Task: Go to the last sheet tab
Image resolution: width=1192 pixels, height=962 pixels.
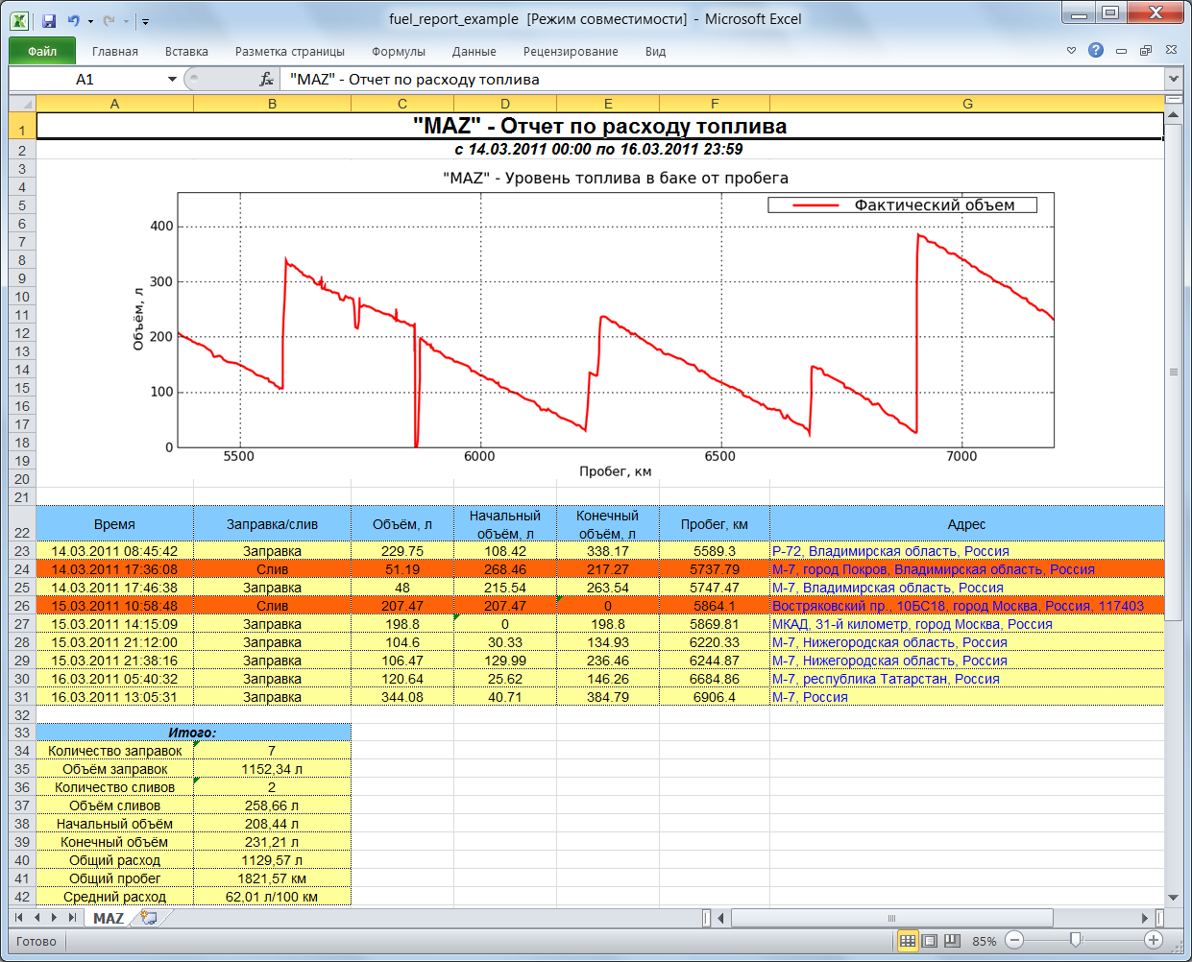Action: pyautogui.click(x=72, y=918)
